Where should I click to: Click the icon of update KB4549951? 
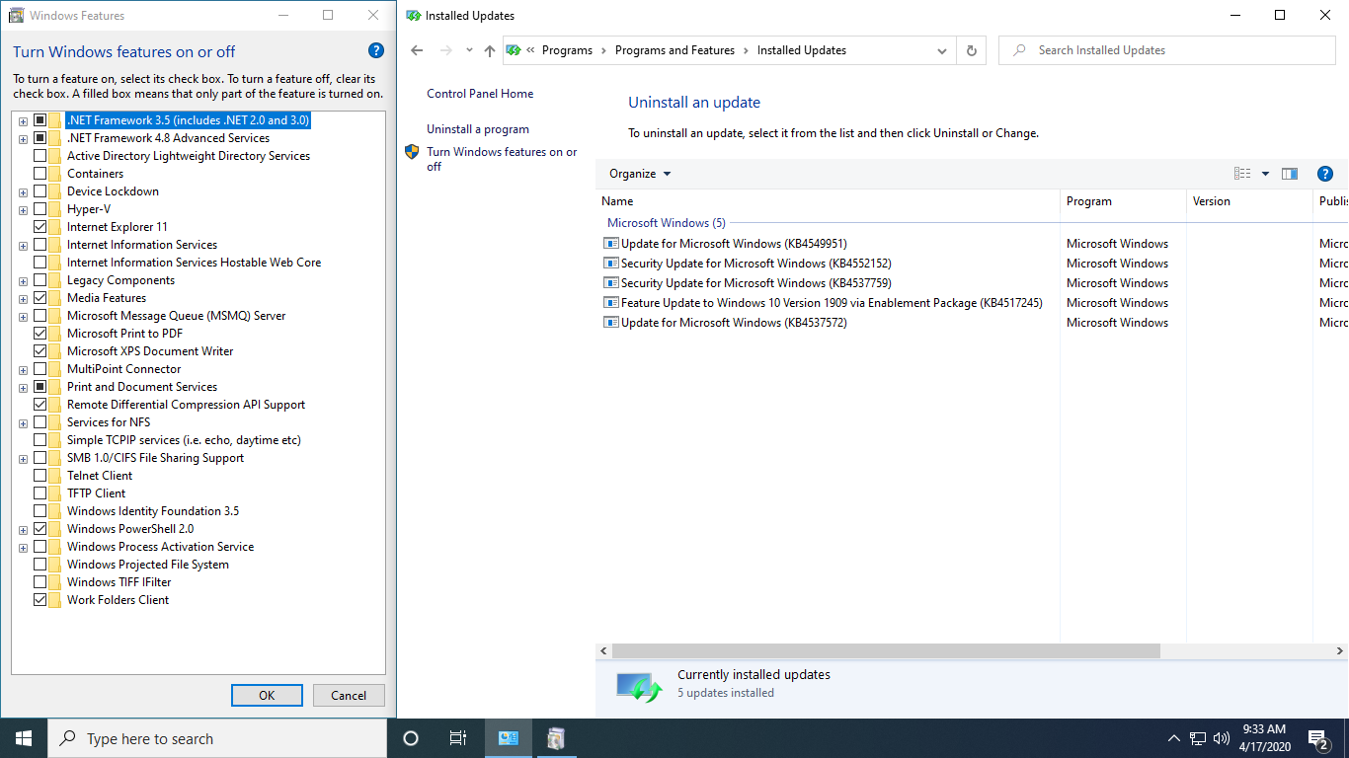[x=611, y=244]
